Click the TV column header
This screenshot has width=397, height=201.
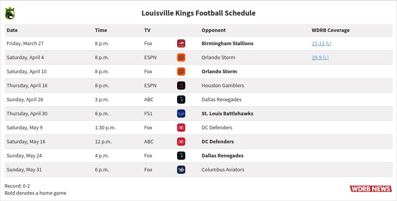pos(147,30)
